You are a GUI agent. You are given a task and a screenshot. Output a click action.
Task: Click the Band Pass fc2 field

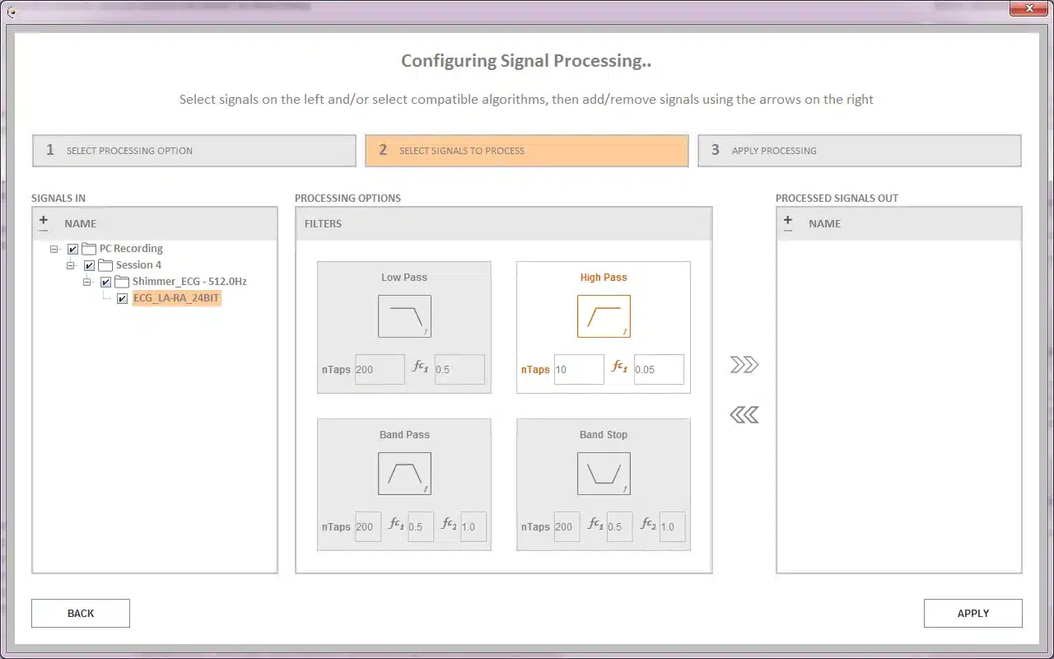473,527
